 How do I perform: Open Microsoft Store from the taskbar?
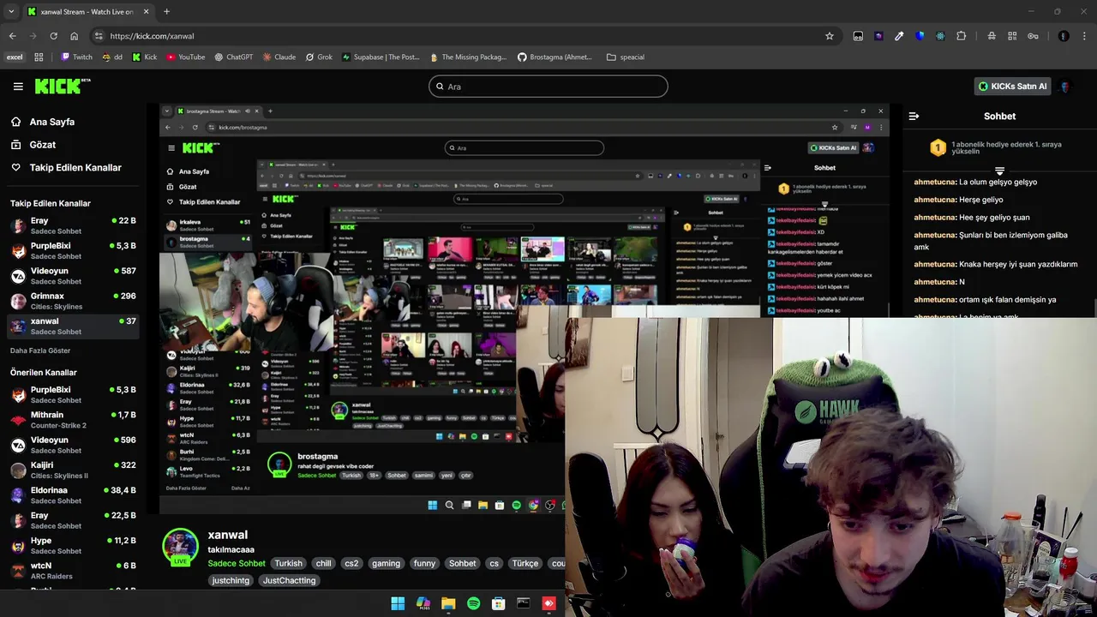point(498,604)
